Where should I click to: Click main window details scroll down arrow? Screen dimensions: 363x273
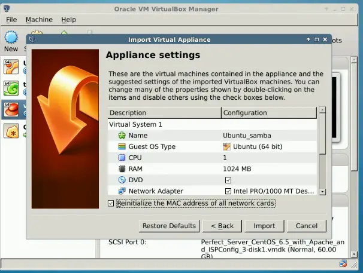point(354,254)
